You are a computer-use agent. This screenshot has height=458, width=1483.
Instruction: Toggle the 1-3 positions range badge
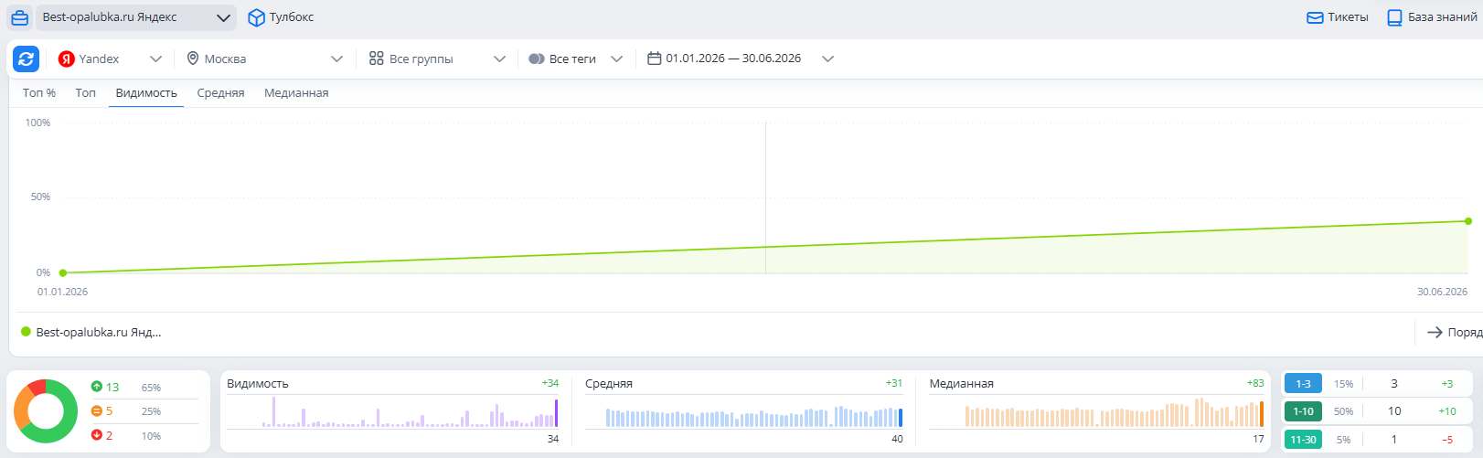click(x=1303, y=384)
